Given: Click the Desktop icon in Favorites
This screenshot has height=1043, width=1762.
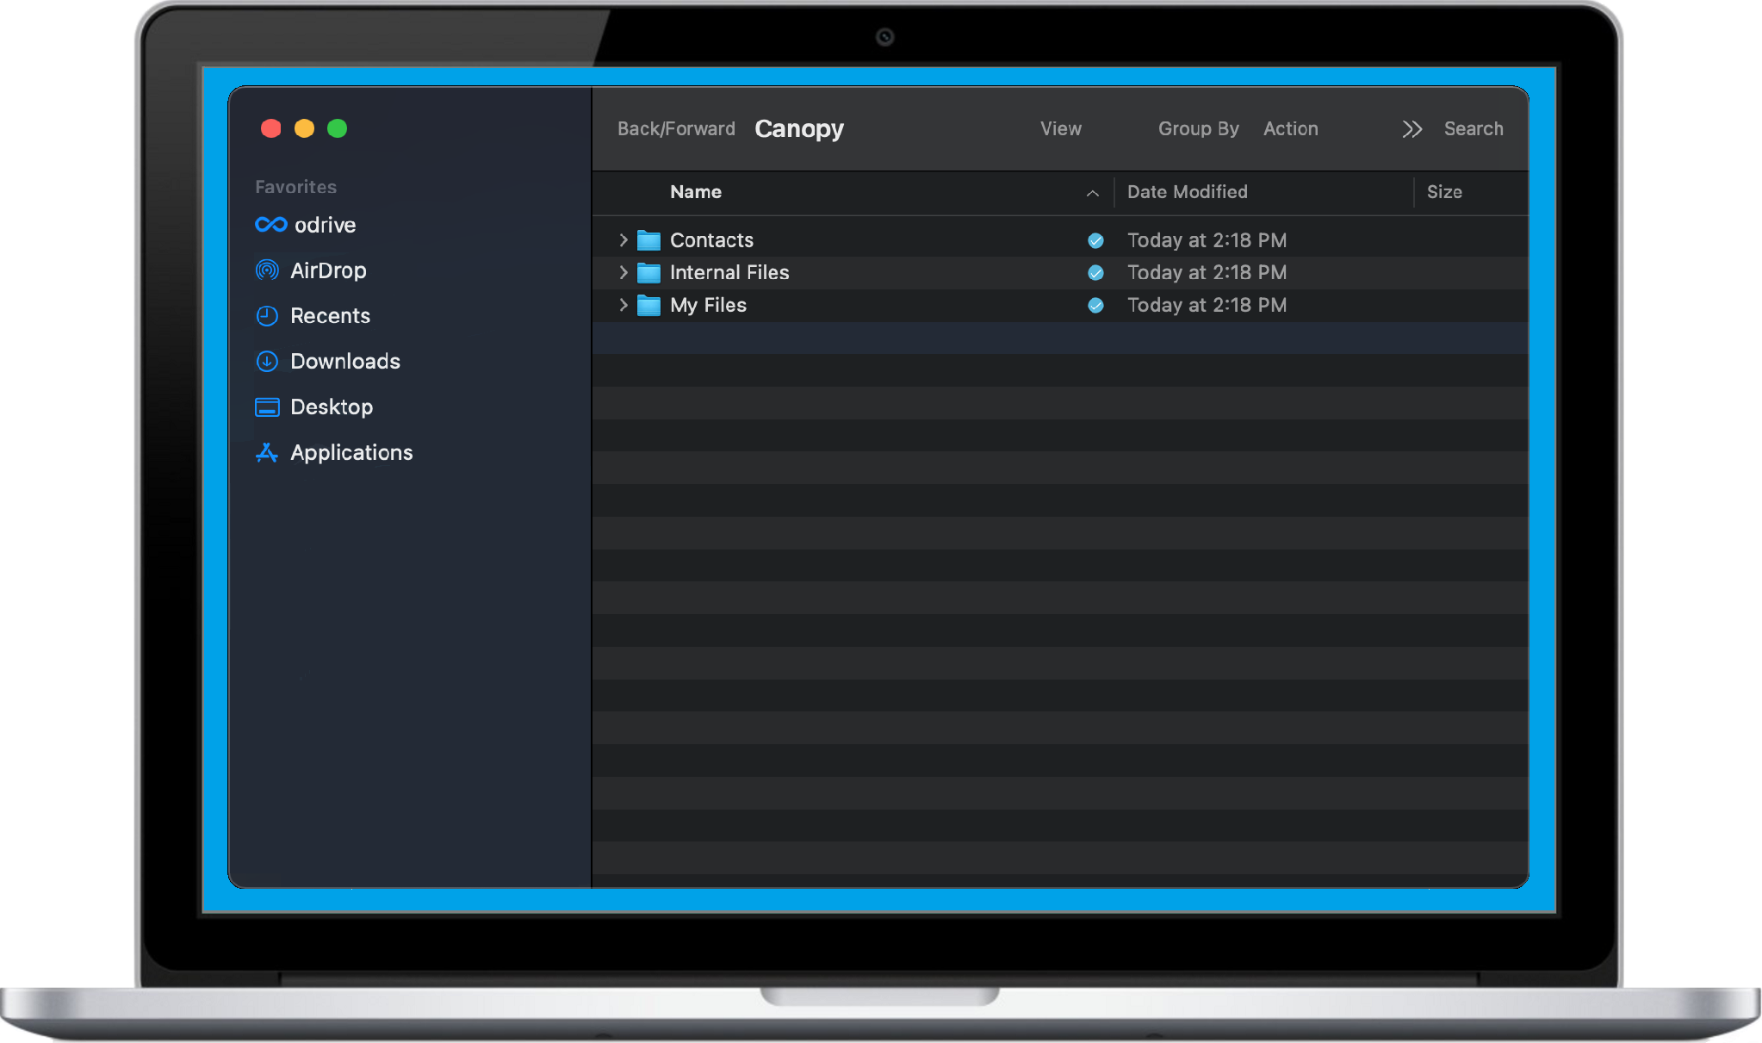Looking at the screenshot, I should coord(267,407).
